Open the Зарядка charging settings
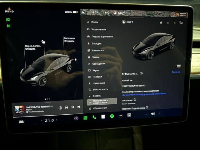The image size is (200, 150). click(94, 43)
